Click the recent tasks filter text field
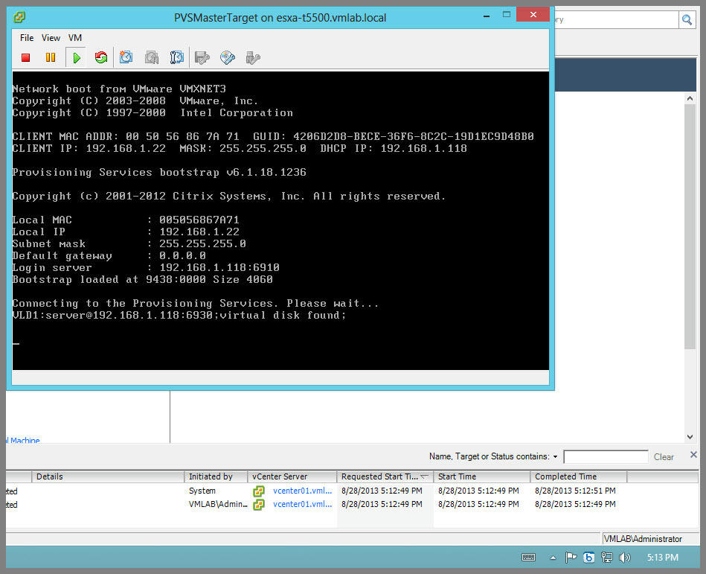The width and height of the screenshot is (706, 574). [x=605, y=456]
